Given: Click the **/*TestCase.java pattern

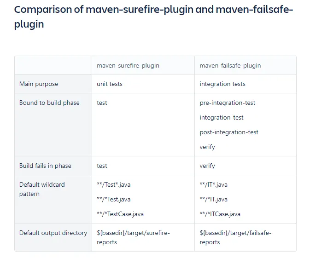Looking at the screenshot, I should pyautogui.click(x=120, y=214).
